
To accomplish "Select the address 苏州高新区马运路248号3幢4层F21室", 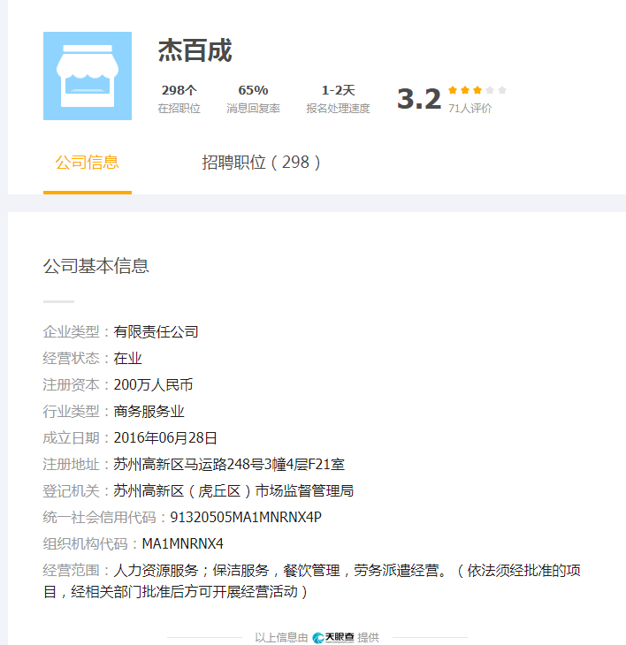I will [x=229, y=465].
